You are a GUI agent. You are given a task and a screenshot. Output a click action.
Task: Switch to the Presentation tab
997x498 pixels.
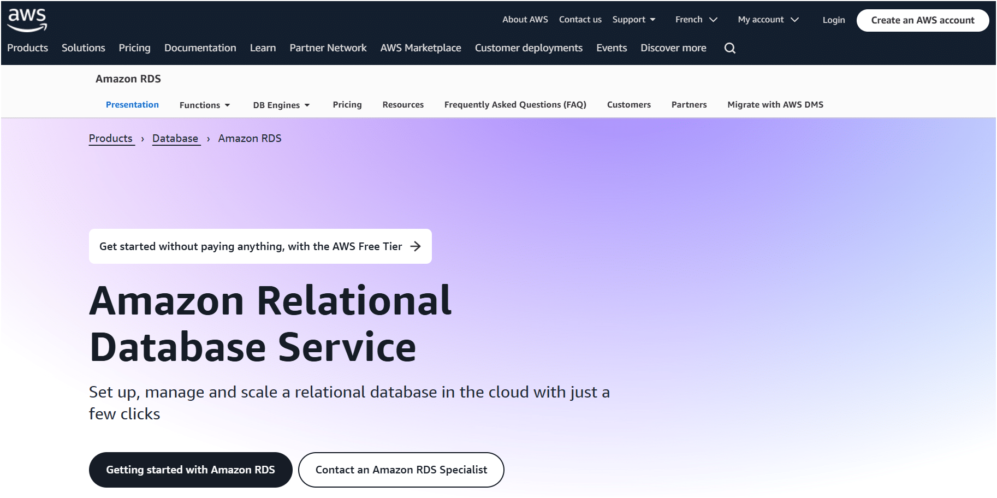(x=132, y=104)
